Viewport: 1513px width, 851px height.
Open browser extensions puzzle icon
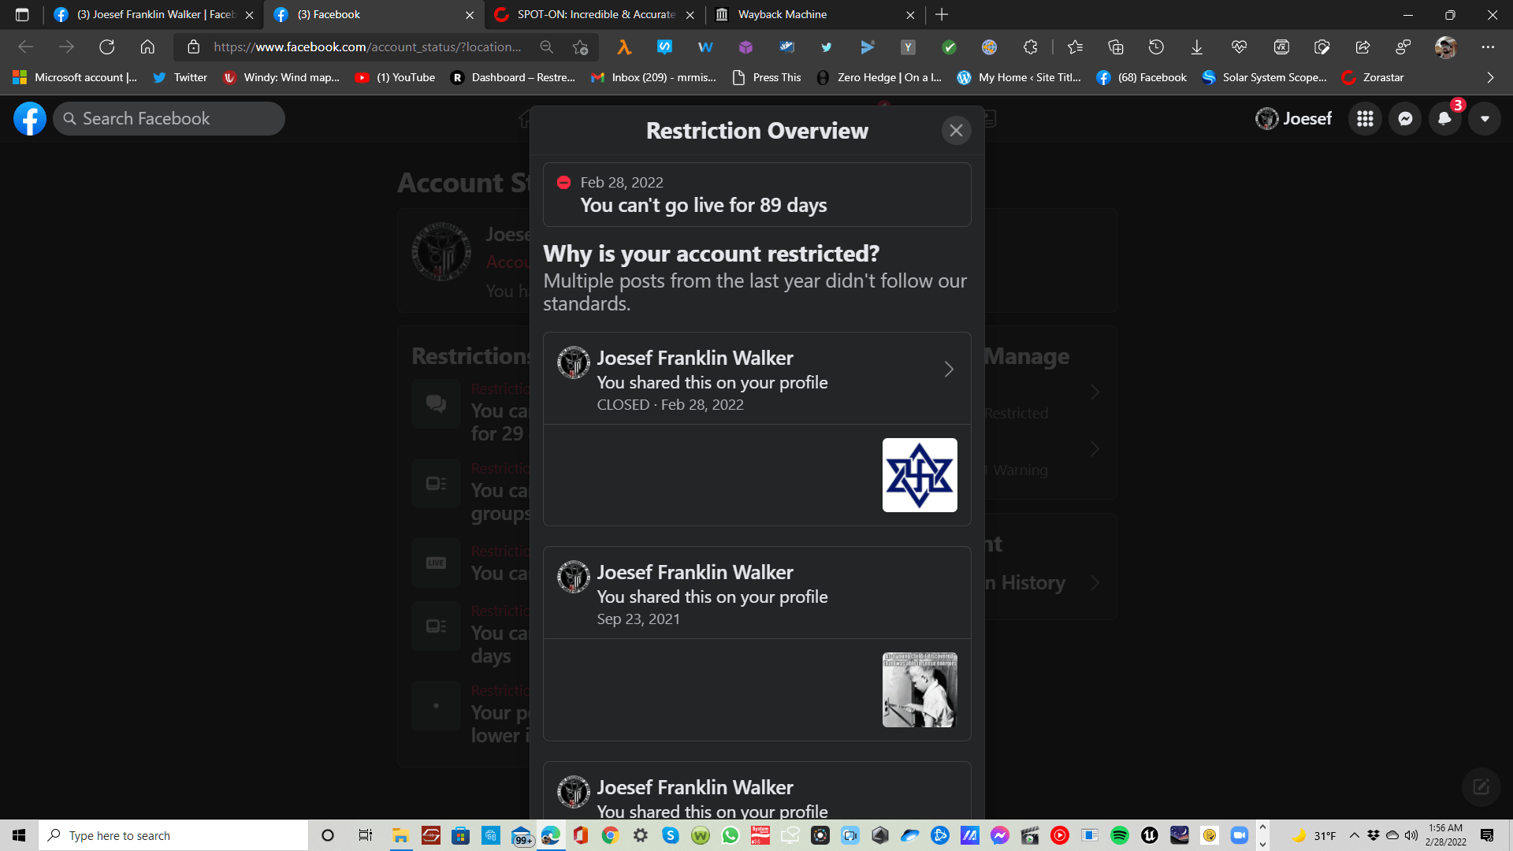click(x=1030, y=47)
